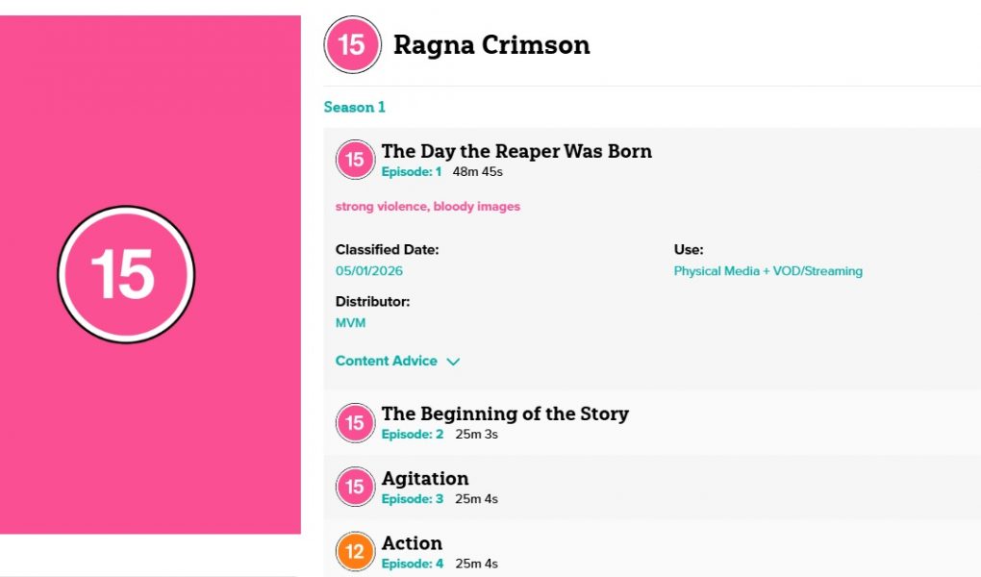Expand the Action episode row
The width and height of the screenshot is (981, 577).
coord(412,543)
